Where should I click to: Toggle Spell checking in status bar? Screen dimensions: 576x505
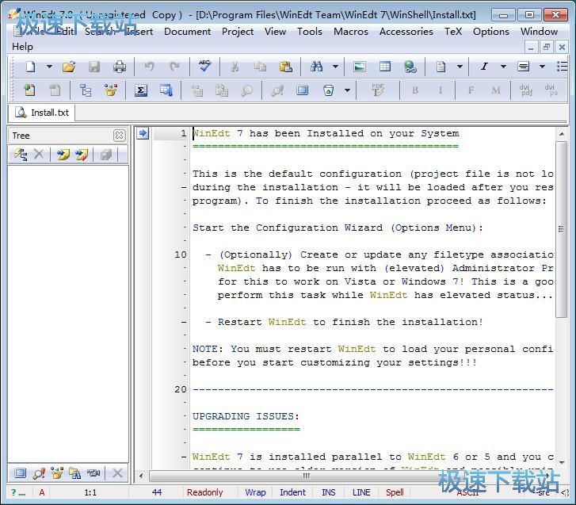click(395, 492)
